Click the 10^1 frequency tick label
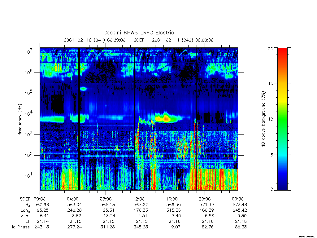 29,176
